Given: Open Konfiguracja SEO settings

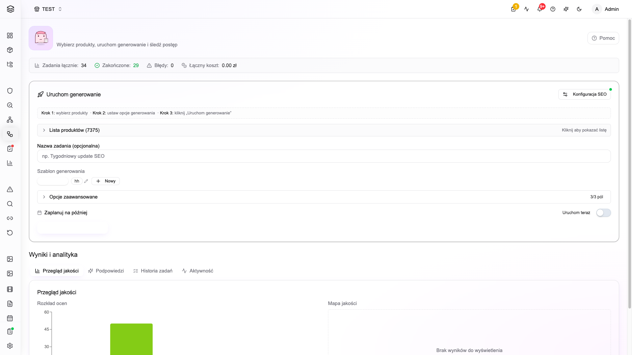Looking at the screenshot, I should (x=585, y=94).
